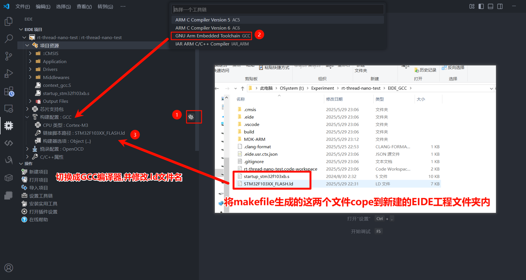Collapse the 构建配置 : GCC node

[27, 117]
